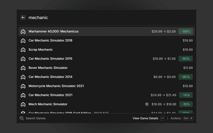The height and width of the screenshot is (133, 213).
Task: Click the gamepad icon beside Scrap Mechanic
Action: (23, 50)
